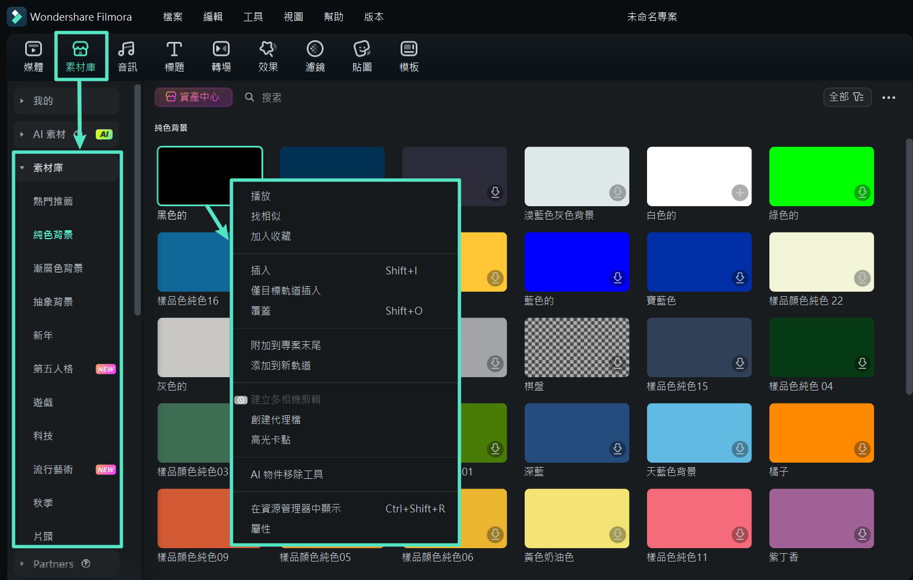The width and height of the screenshot is (913, 580).
Task: Open 屬性 properties from context menu
Action: (x=346, y=529)
